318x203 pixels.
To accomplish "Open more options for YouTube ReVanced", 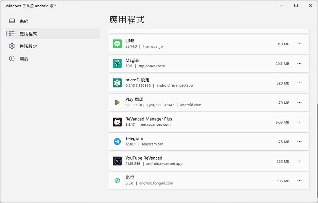I will (299, 161).
